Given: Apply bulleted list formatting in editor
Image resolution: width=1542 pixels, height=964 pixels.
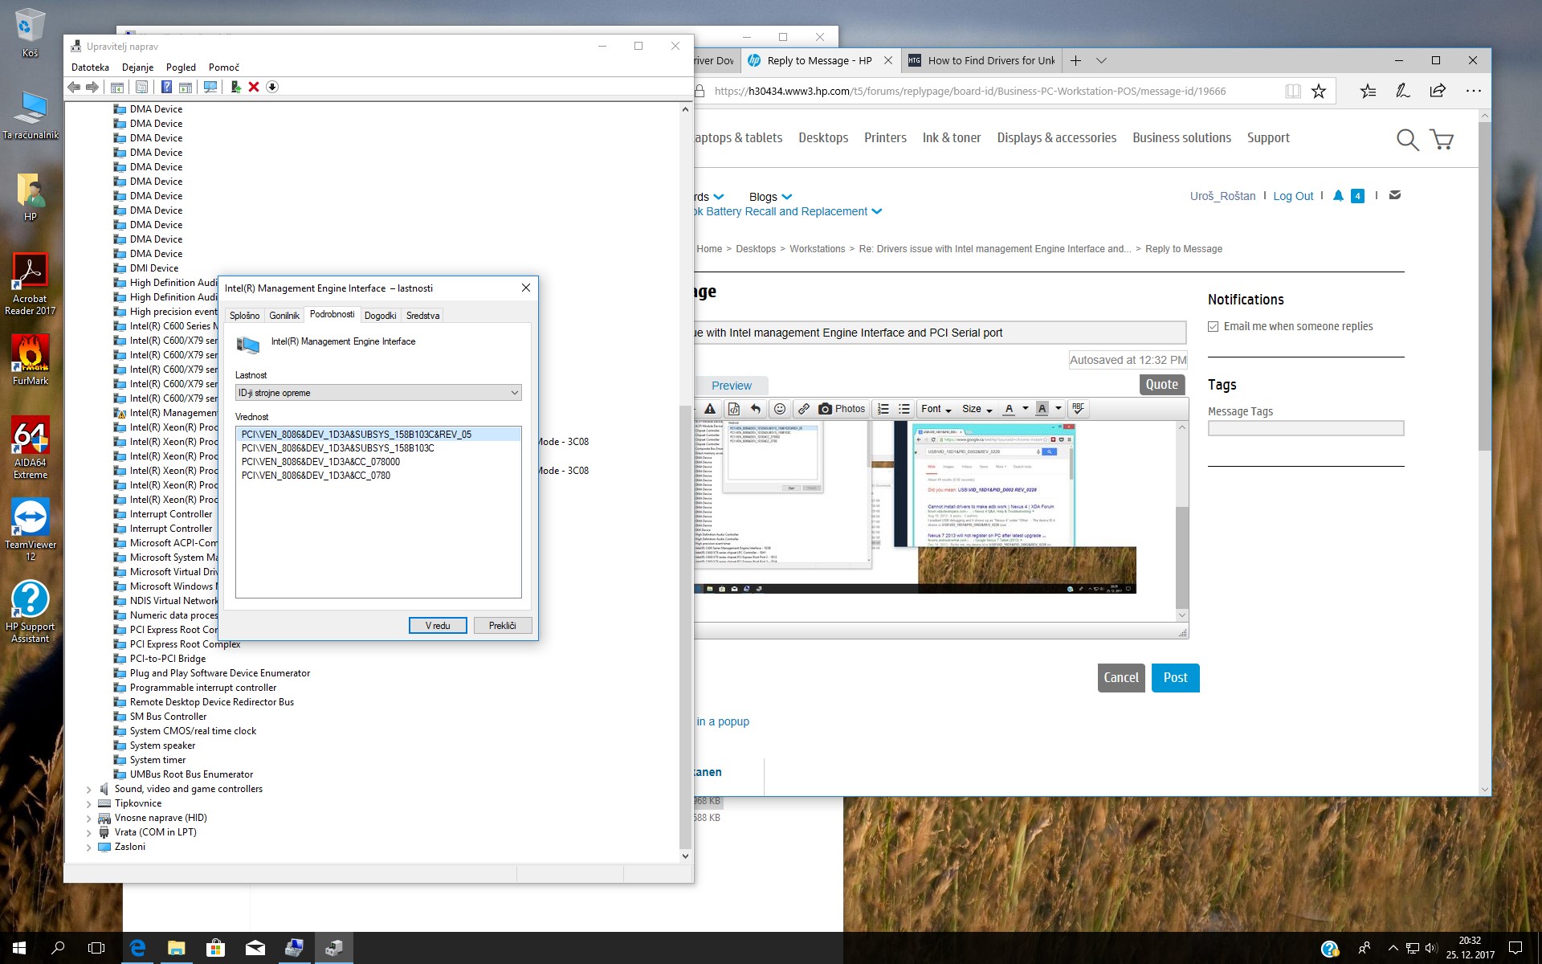Looking at the screenshot, I should point(904,409).
